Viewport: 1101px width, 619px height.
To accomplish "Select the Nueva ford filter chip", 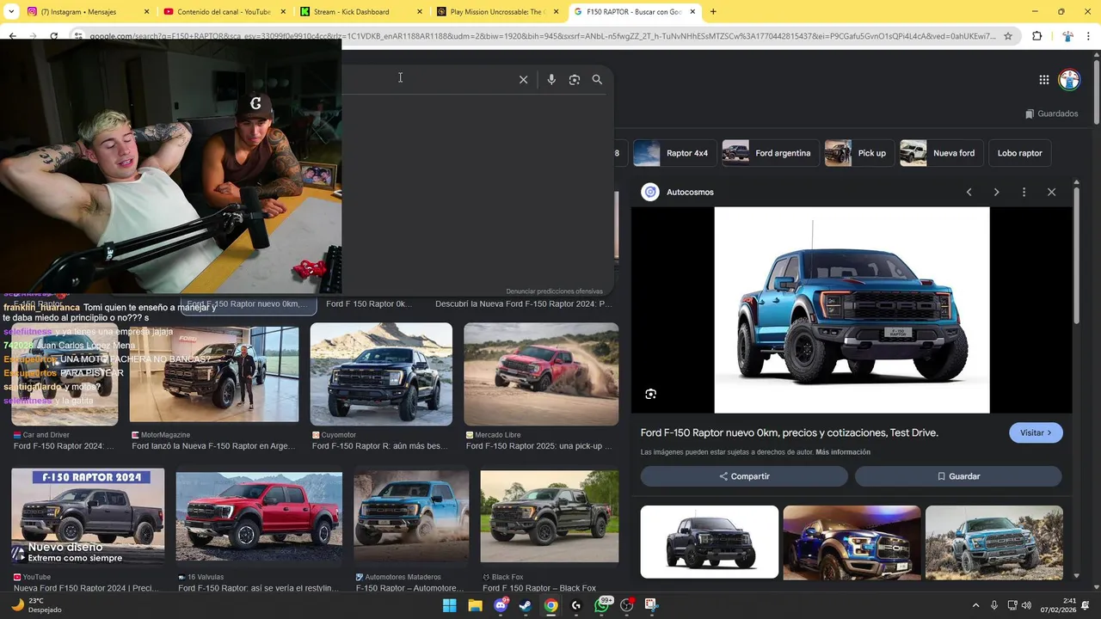I will (x=941, y=153).
